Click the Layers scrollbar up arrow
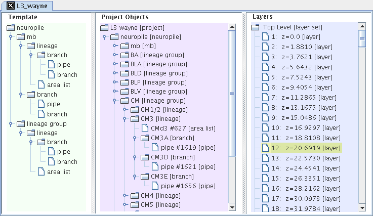This screenshot has height=216, width=373. pyautogui.click(x=362, y=26)
